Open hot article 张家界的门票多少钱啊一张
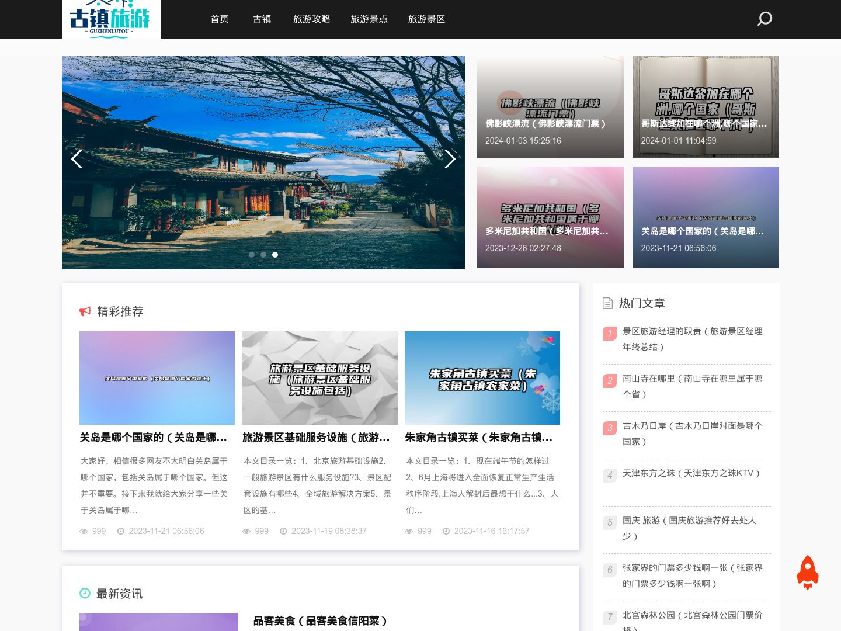This screenshot has width=841, height=631. pos(693,575)
